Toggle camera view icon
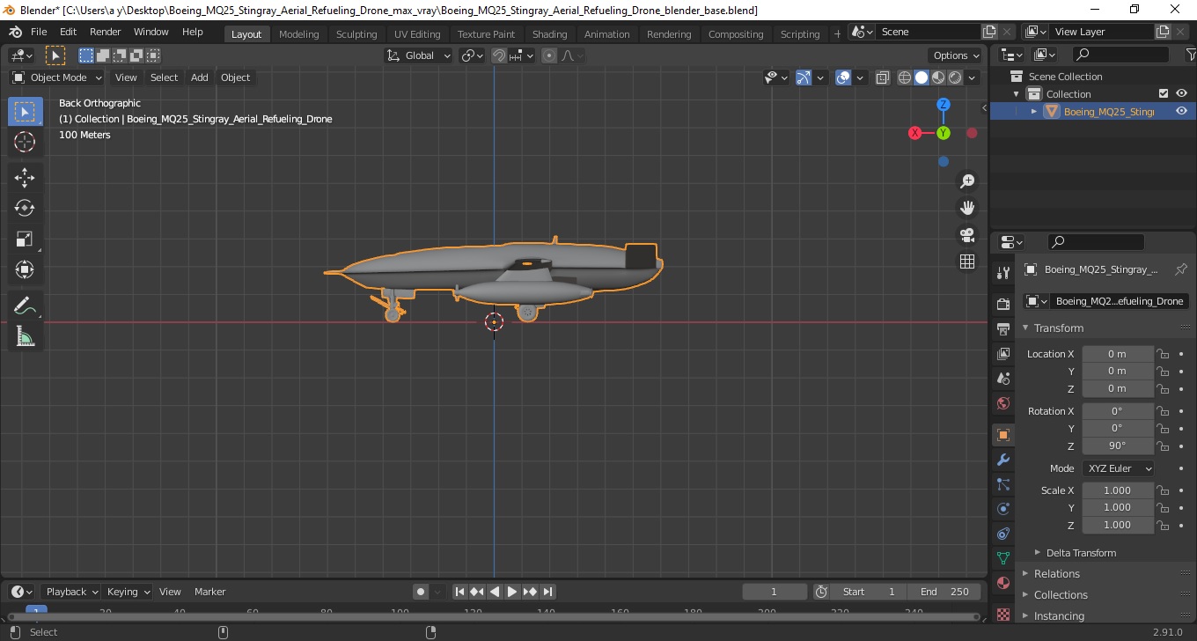This screenshot has width=1197, height=641. coord(967,235)
